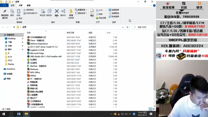The width and height of the screenshot is (208, 117).
Task: Select Desktop in navigation pane
Action: (x=12, y=38)
